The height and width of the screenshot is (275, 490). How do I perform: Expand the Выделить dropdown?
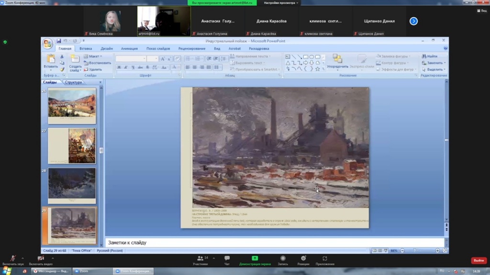point(435,69)
